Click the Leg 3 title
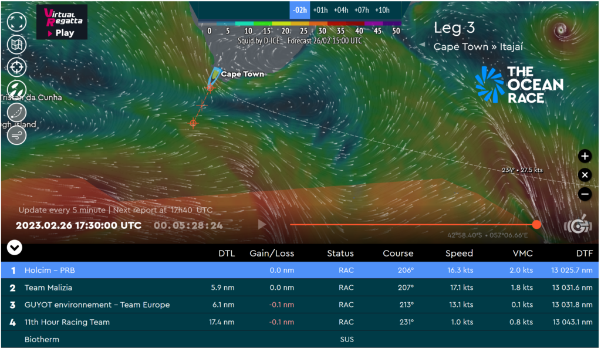This screenshot has height=348, width=601. pyautogui.click(x=454, y=28)
